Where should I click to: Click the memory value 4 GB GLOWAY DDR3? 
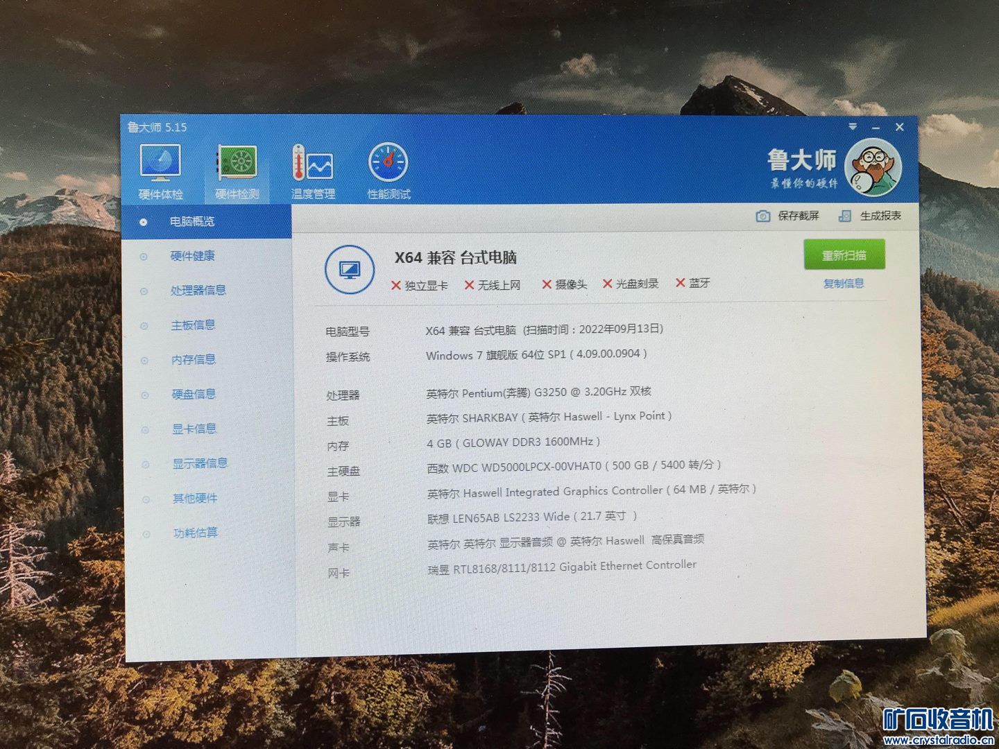tap(513, 442)
